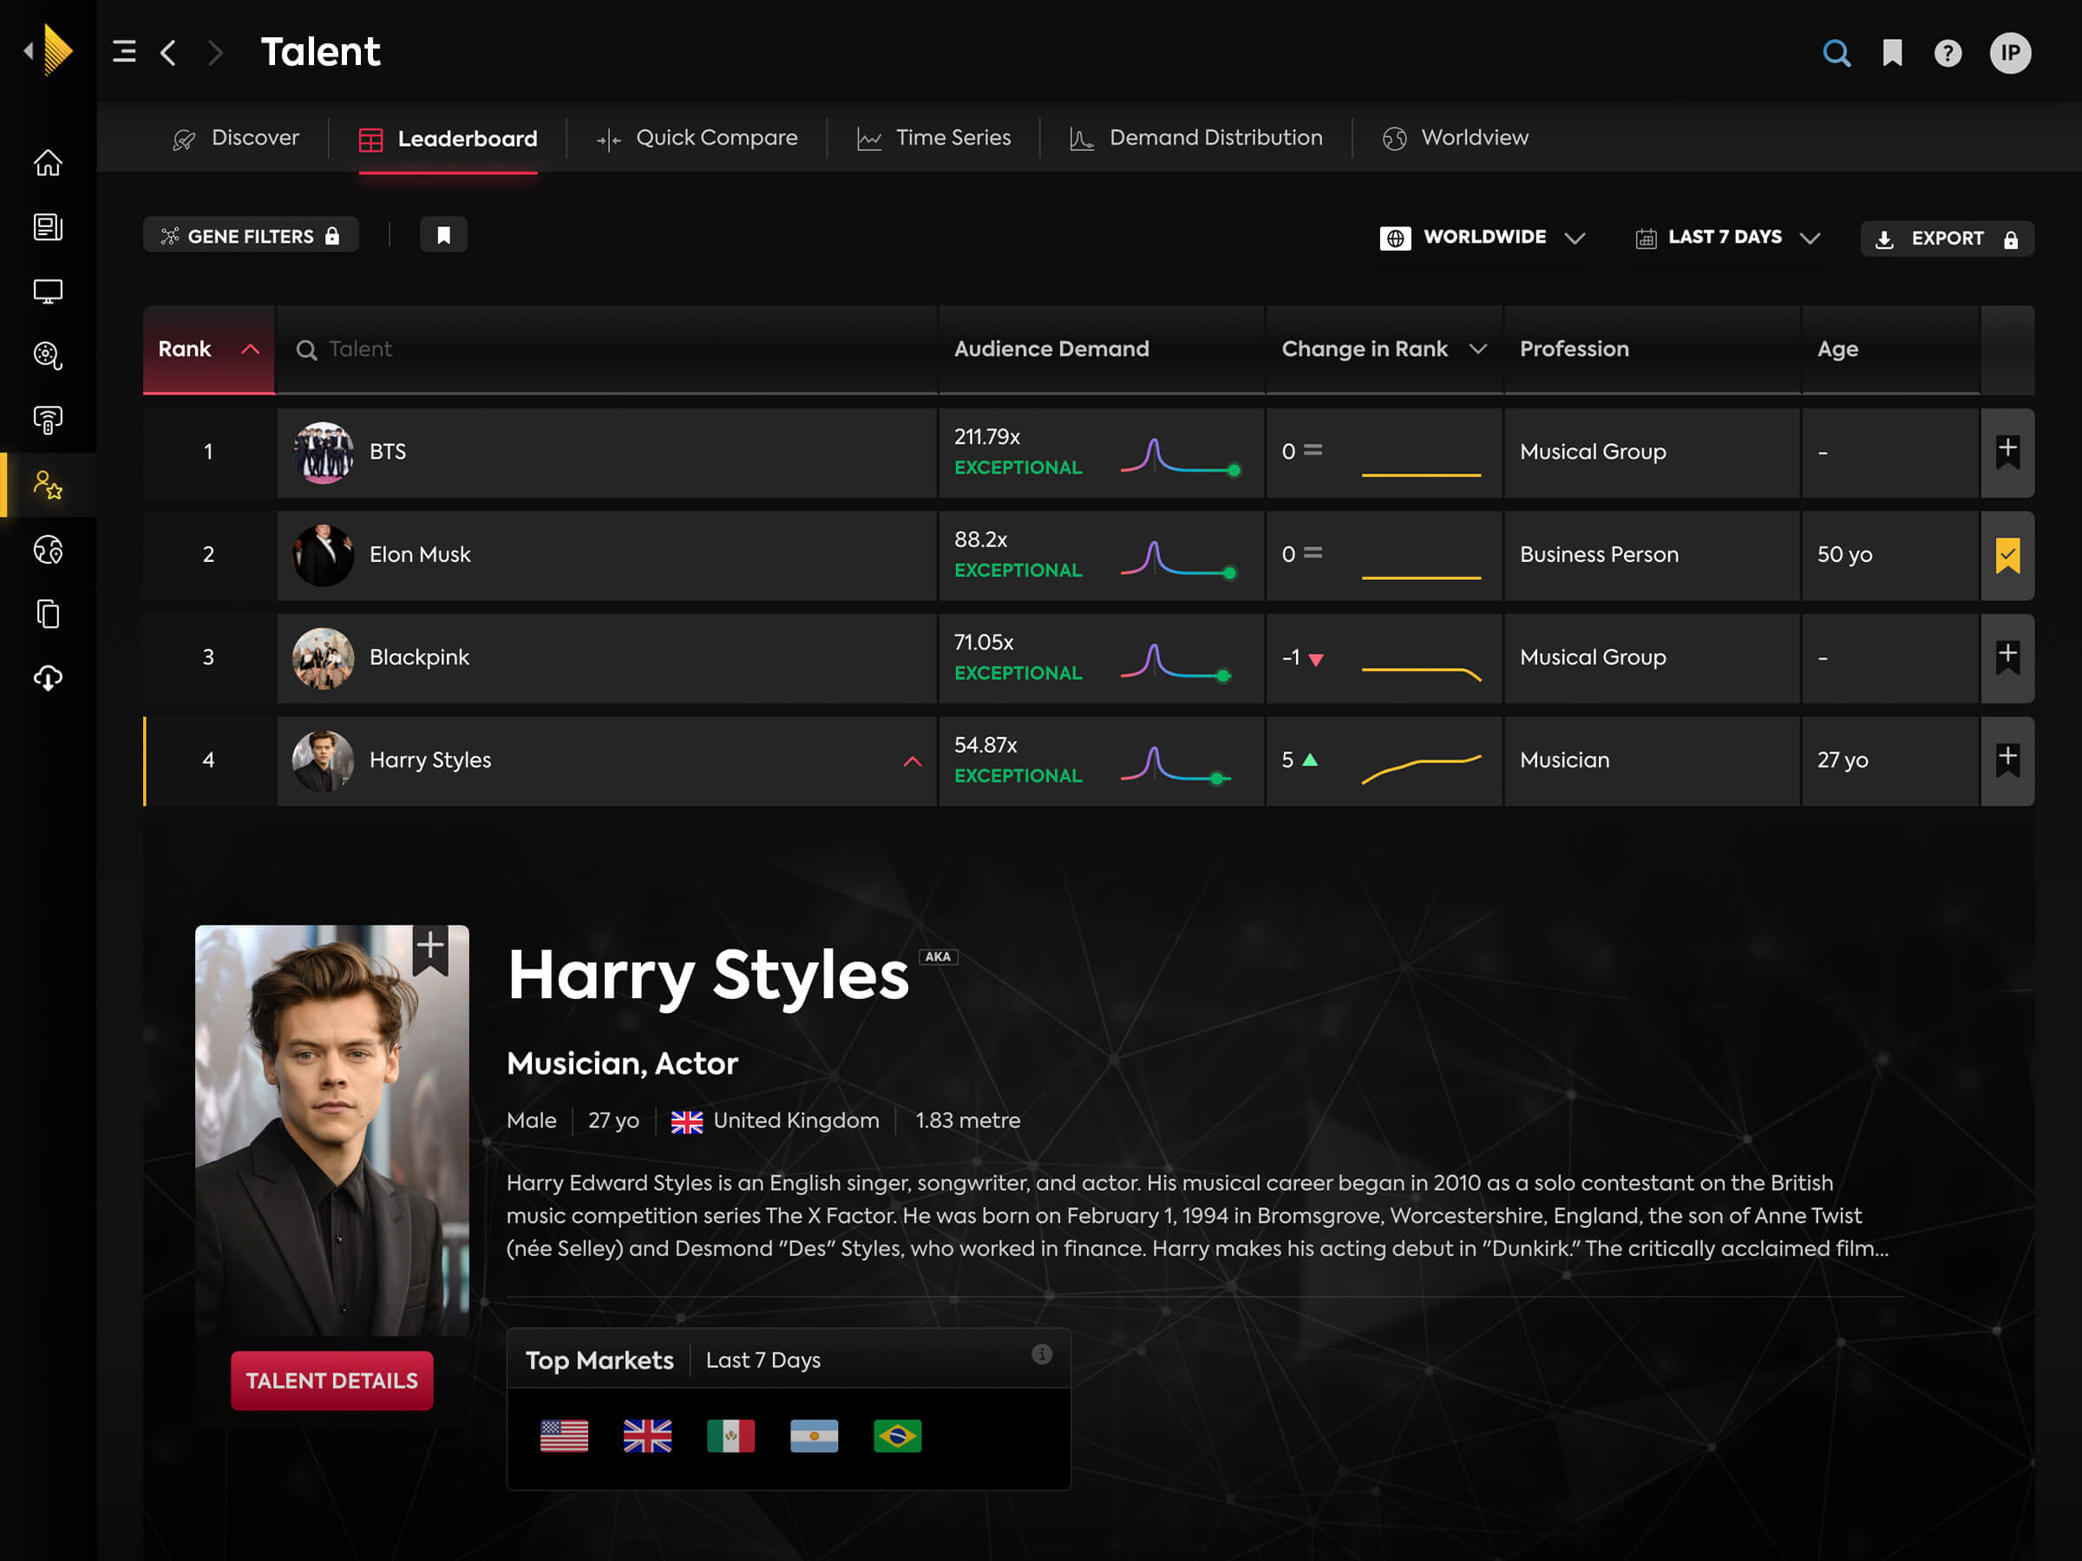Toggle the bookmark on Elon Musk row
2082x1561 pixels.
(2007, 555)
